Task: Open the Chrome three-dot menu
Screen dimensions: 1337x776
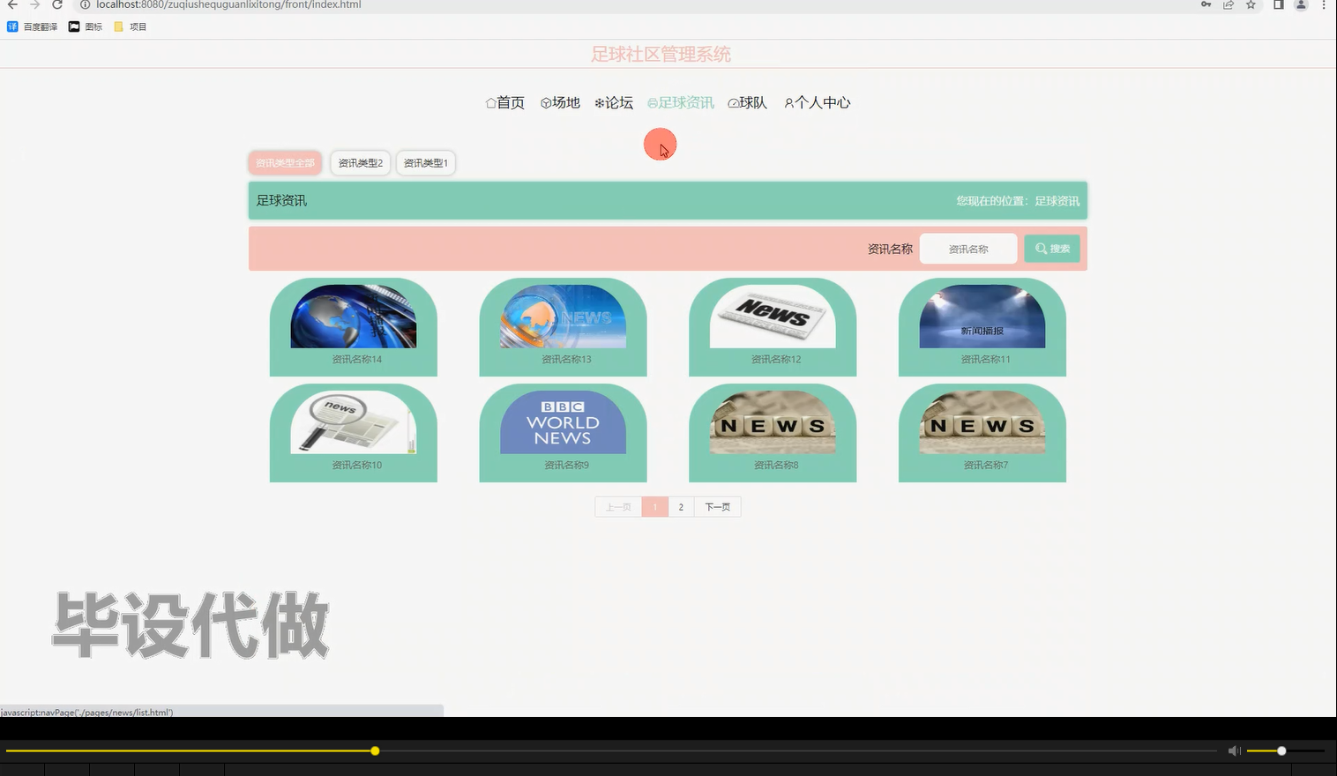Action: [1324, 5]
